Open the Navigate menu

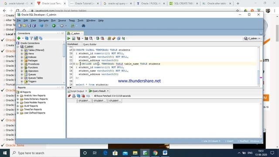[x=44, y=20]
